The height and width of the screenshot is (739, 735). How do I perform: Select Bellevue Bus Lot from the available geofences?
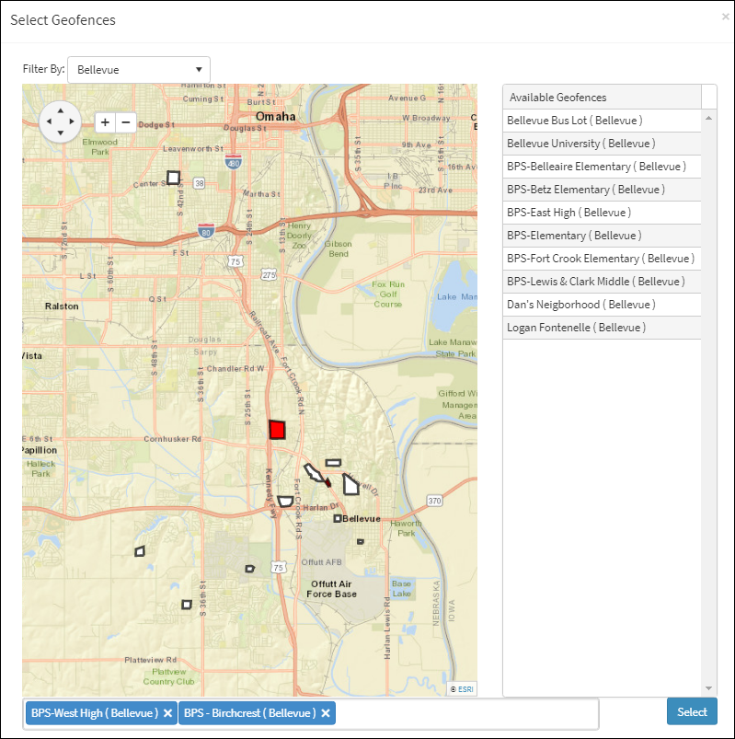(x=602, y=121)
